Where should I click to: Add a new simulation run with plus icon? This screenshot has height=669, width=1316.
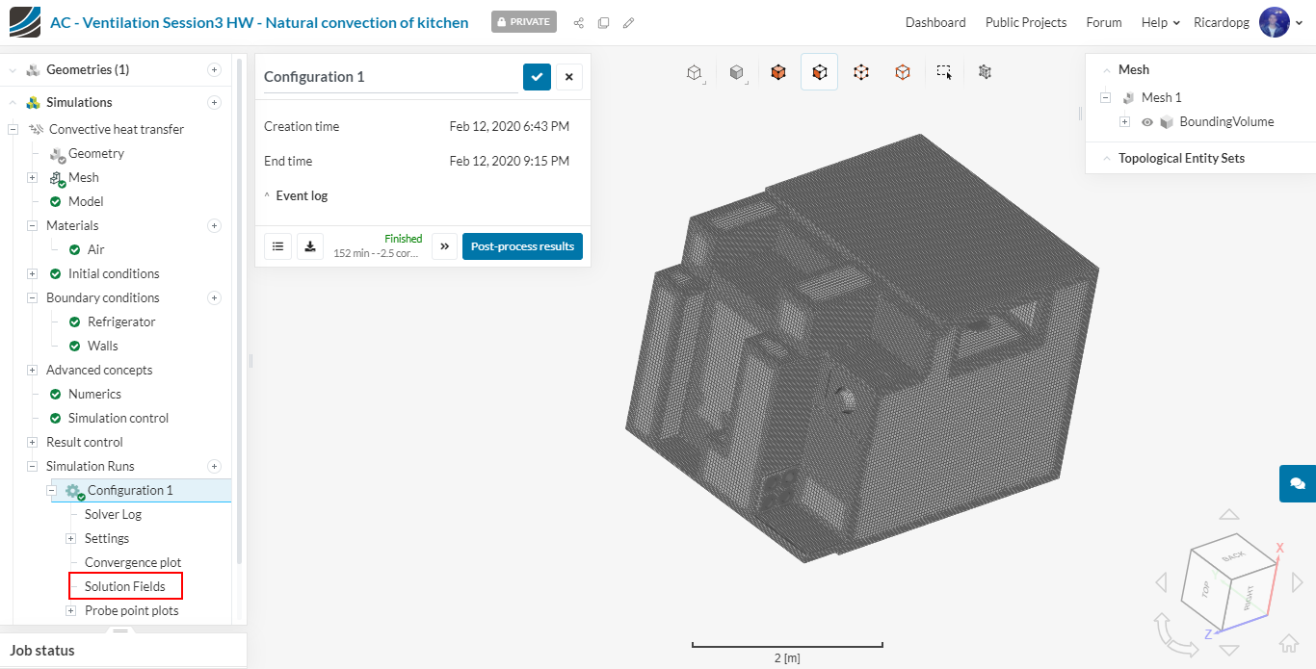pyautogui.click(x=215, y=466)
